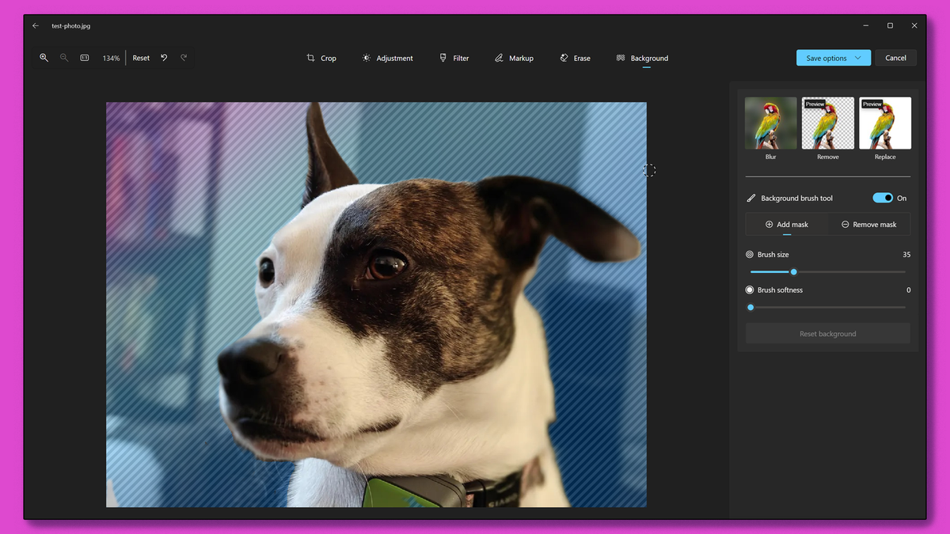Redo the last edit
Image resolution: width=950 pixels, height=534 pixels.
point(183,57)
